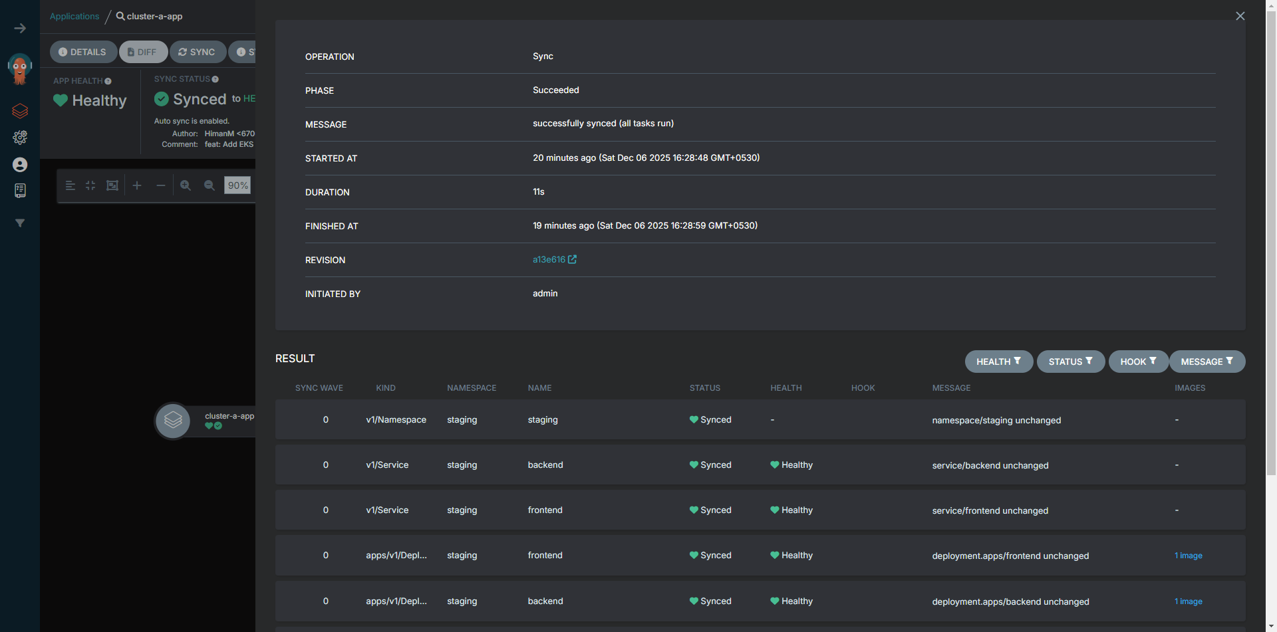Click the 90% zoom level field
The width and height of the screenshot is (1277, 632).
pos(237,185)
